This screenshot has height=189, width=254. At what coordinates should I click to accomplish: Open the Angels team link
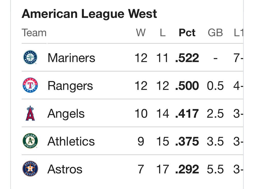tap(66, 113)
